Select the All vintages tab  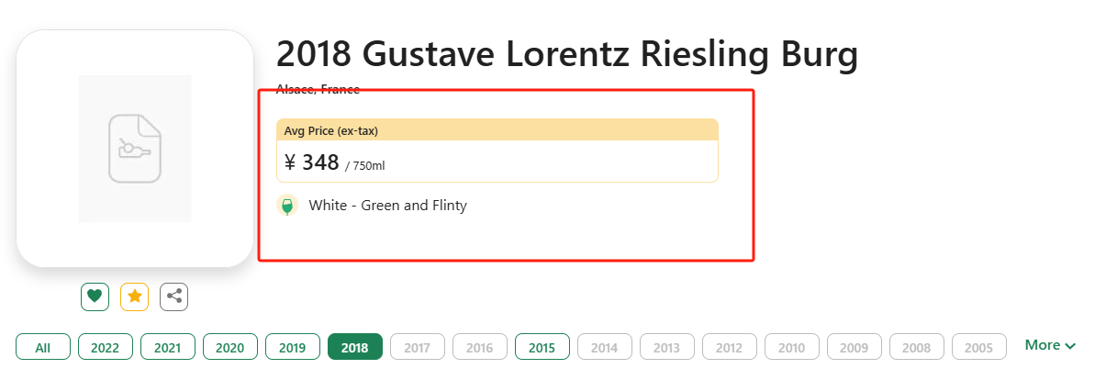pyautogui.click(x=42, y=347)
